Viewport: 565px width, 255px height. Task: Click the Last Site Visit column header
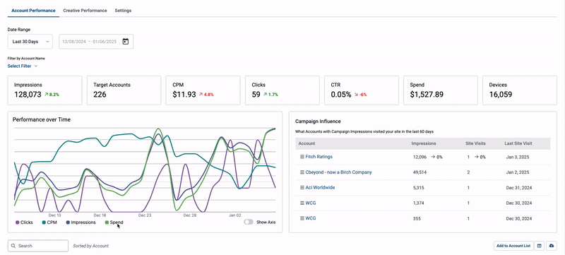click(x=518, y=143)
